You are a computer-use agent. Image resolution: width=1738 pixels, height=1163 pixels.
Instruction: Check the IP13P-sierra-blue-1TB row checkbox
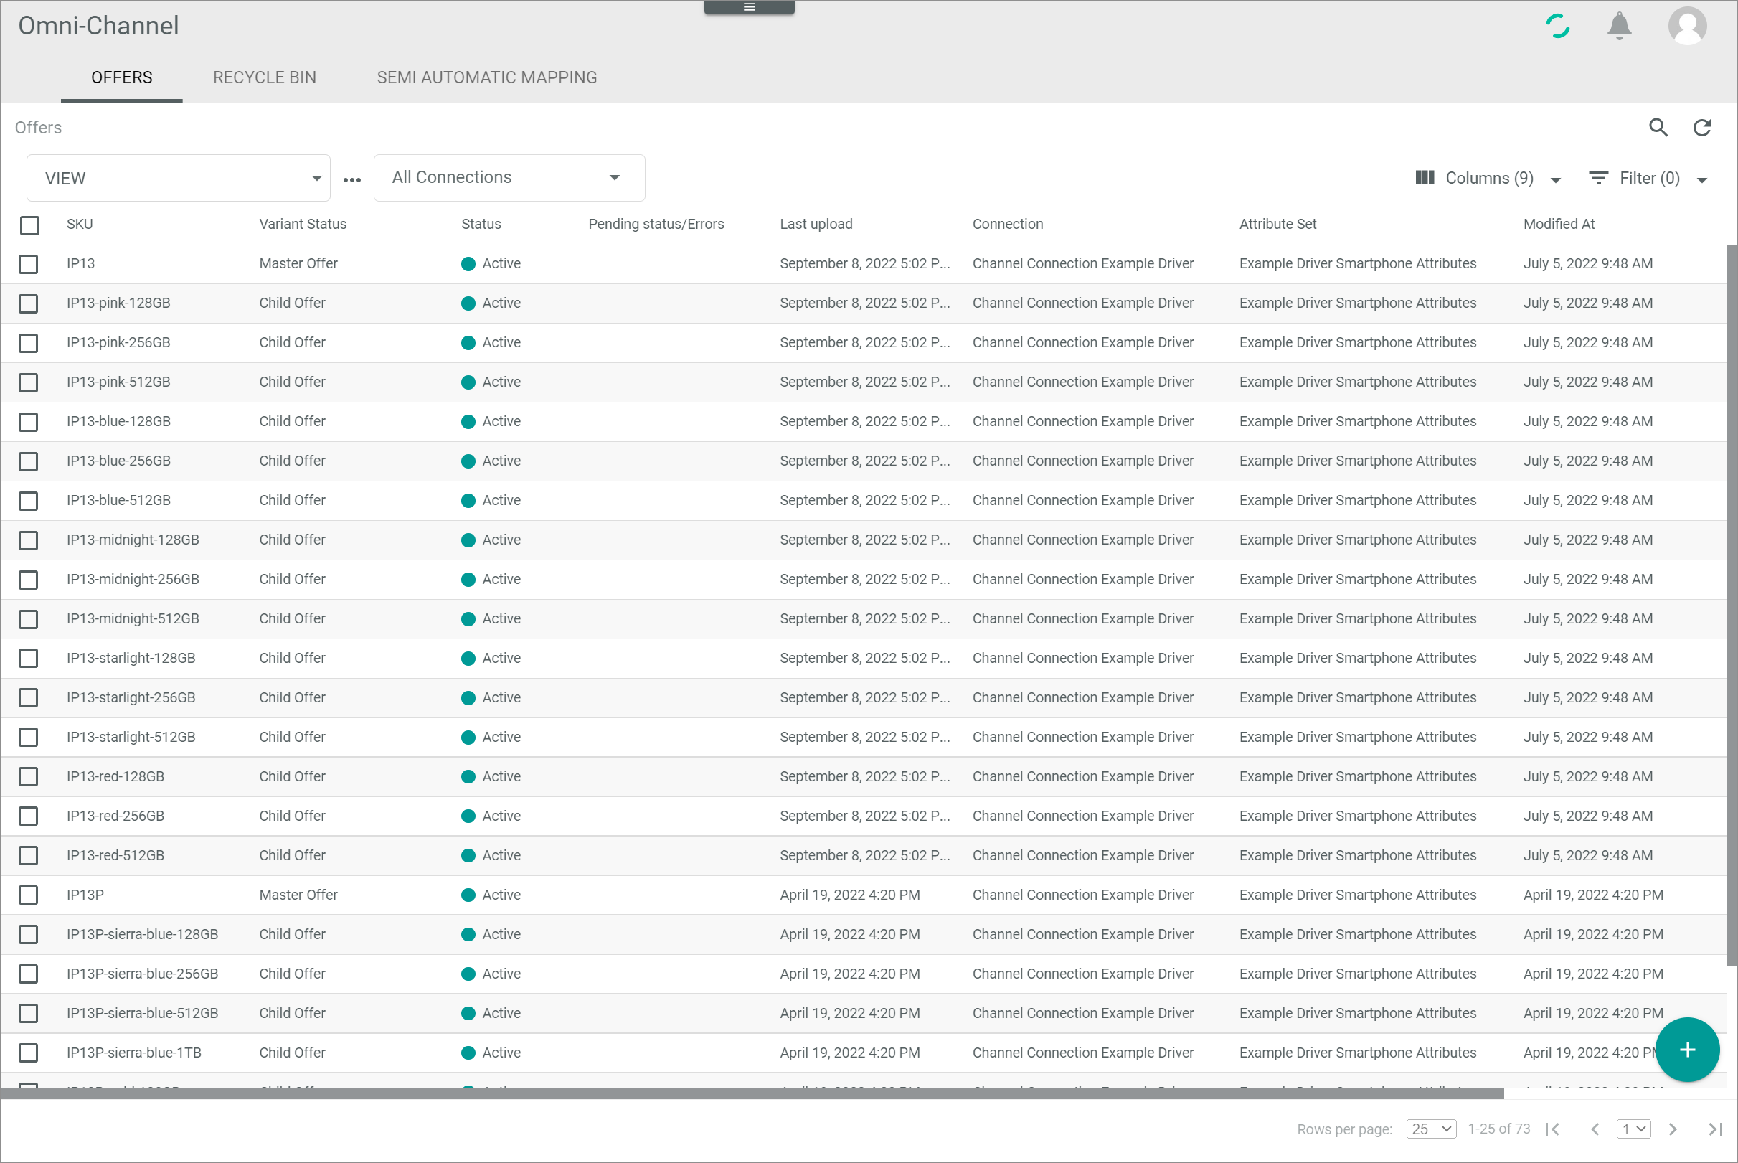click(28, 1053)
